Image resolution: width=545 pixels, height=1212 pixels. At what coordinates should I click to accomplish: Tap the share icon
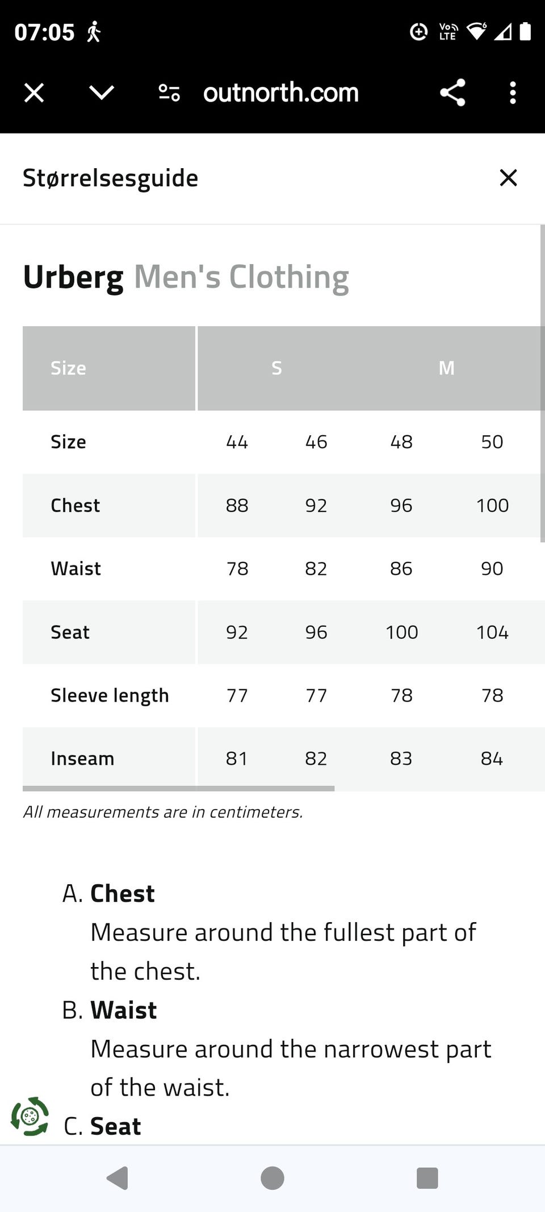(452, 93)
